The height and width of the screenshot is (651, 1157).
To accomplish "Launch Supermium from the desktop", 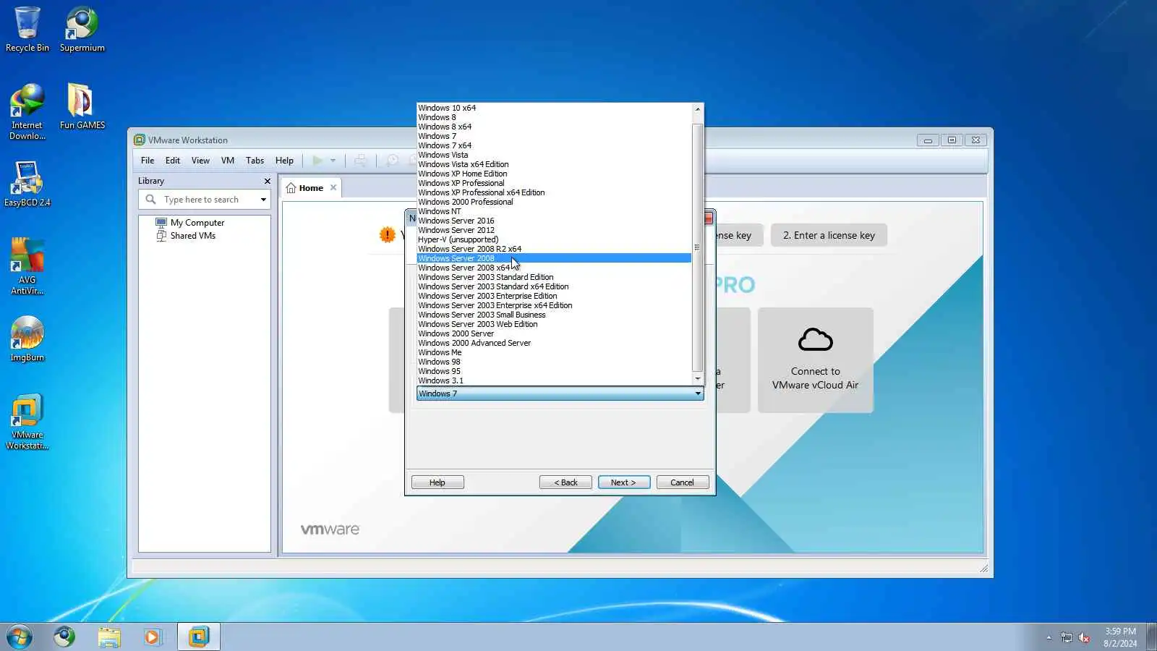I will pyautogui.click(x=82, y=30).
